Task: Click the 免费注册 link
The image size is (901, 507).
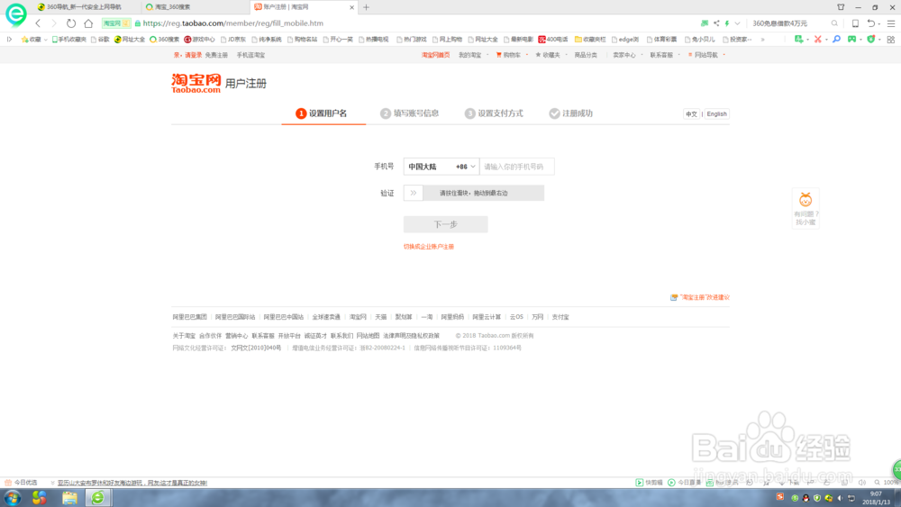Action: pos(216,55)
